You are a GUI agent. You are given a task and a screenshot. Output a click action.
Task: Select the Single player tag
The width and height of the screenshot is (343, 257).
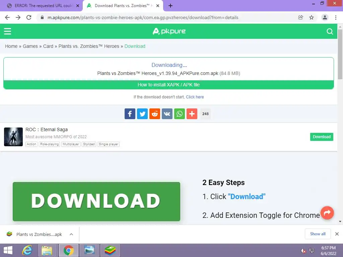pos(109,144)
